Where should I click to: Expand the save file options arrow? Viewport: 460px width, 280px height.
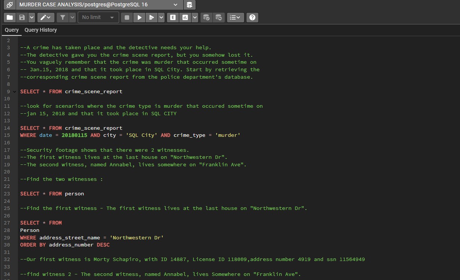pyautogui.click(x=31, y=18)
